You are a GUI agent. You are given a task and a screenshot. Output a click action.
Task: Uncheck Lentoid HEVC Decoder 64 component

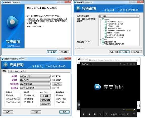click(105, 31)
